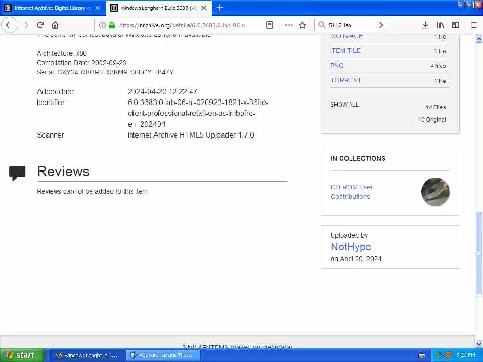This screenshot has height=362, width=483.
Task: Click the archive.org URL address field
Action: click(x=183, y=25)
